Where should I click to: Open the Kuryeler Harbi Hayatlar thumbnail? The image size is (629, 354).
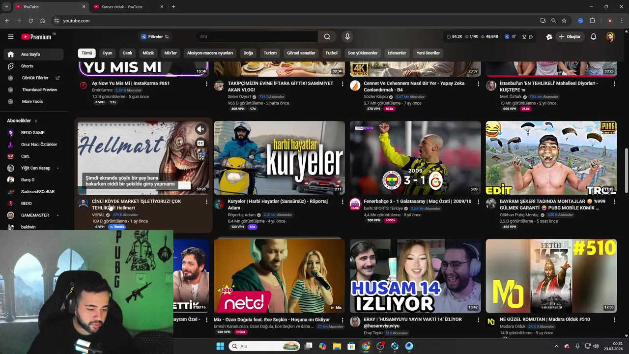tap(279, 158)
